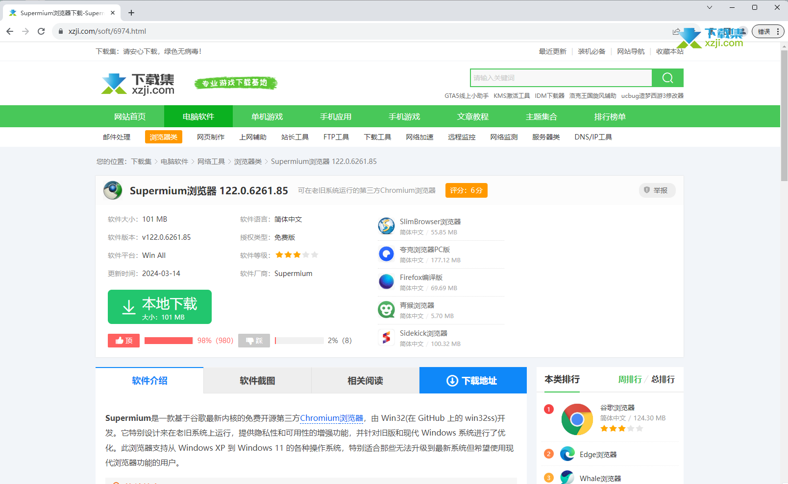Click the green 本地下载 button
Image resolution: width=788 pixels, height=484 pixels.
(160, 307)
